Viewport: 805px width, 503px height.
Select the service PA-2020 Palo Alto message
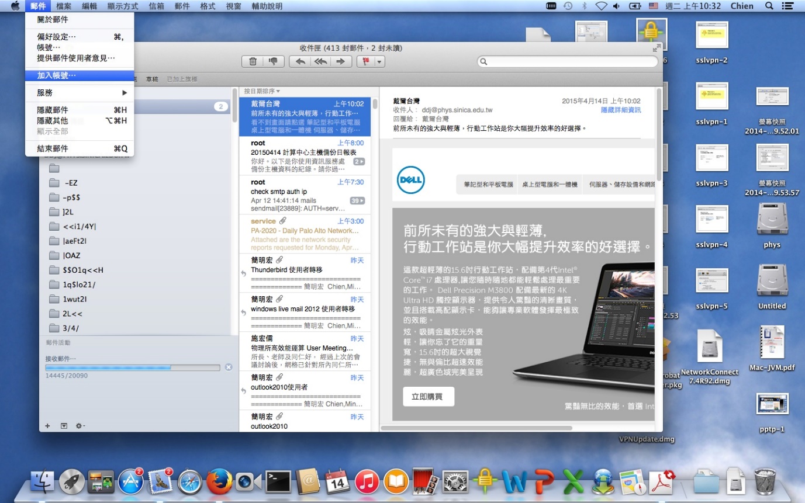click(305, 234)
